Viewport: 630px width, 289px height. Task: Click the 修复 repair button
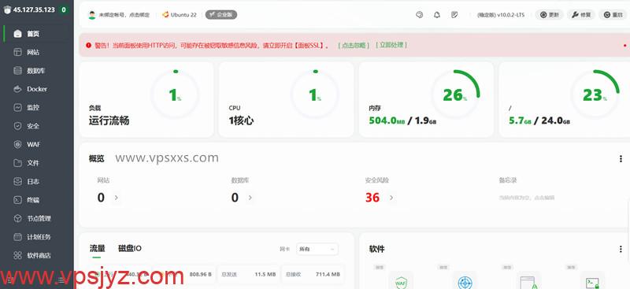(581, 15)
